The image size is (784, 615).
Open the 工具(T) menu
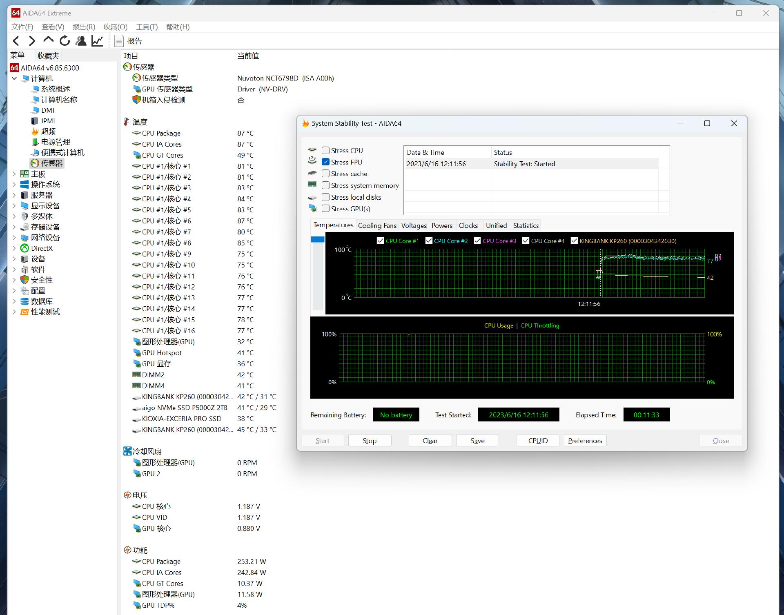pos(147,27)
